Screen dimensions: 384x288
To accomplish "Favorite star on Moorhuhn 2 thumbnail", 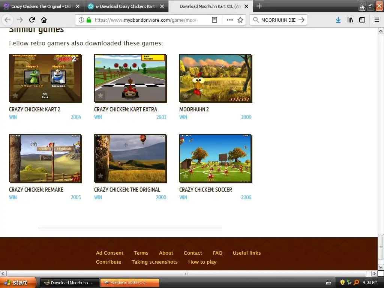I will point(185,96).
